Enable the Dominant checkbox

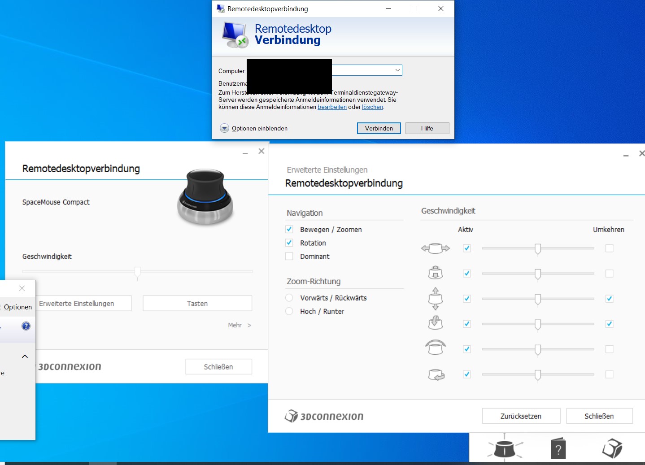coord(289,256)
